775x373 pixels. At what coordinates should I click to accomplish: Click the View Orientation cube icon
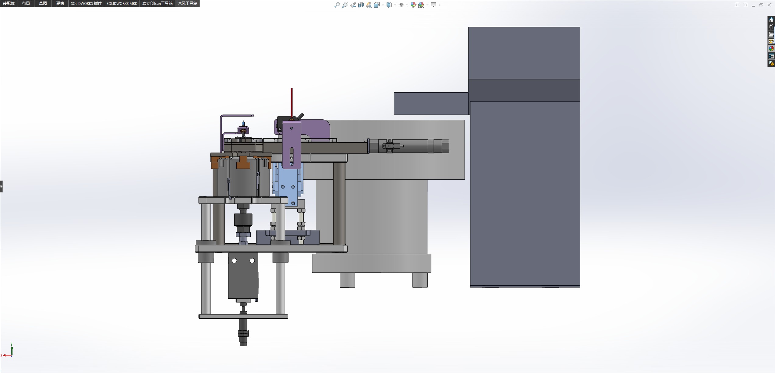coord(377,5)
